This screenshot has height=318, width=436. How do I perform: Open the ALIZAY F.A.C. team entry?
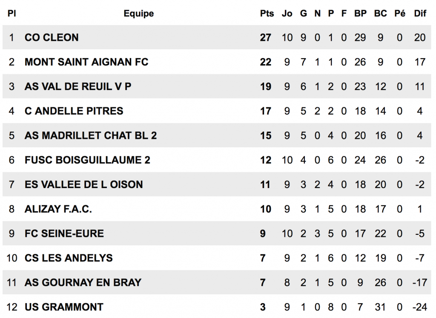(58, 209)
